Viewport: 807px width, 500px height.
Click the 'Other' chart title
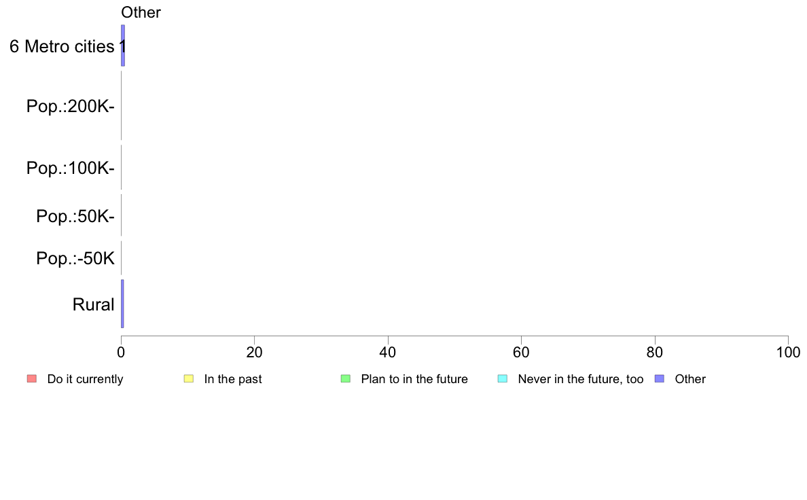(141, 12)
